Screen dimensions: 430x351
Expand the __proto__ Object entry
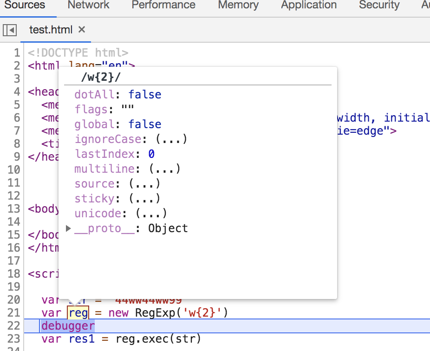[69, 228]
